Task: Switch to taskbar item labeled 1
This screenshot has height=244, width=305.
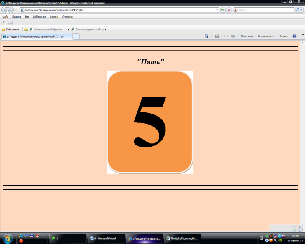Action: 68,238
